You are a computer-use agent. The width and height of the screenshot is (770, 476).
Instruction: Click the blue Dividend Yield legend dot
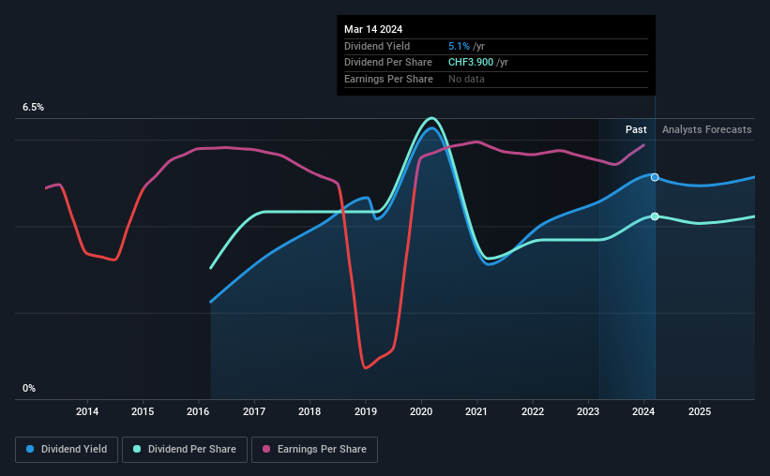coord(30,449)
